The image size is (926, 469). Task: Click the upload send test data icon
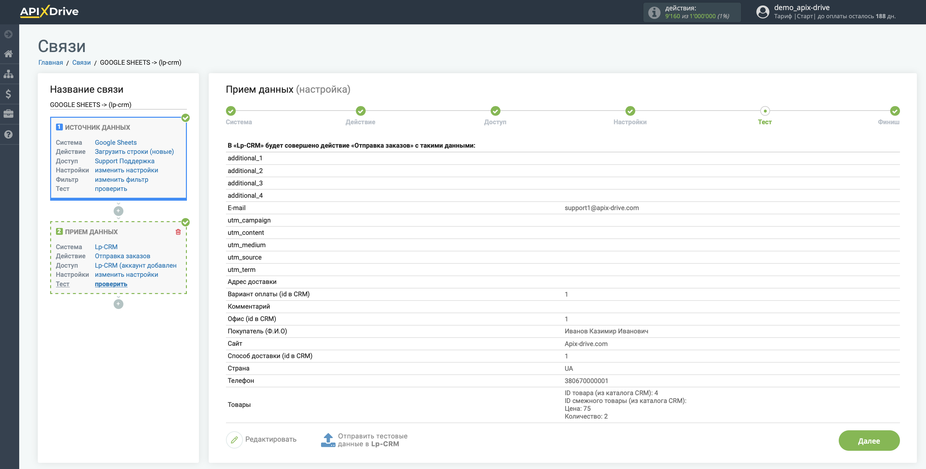pos(328,440)
